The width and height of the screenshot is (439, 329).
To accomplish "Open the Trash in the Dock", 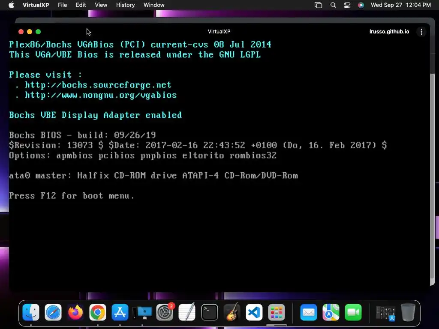I will [x=408, y=312].
